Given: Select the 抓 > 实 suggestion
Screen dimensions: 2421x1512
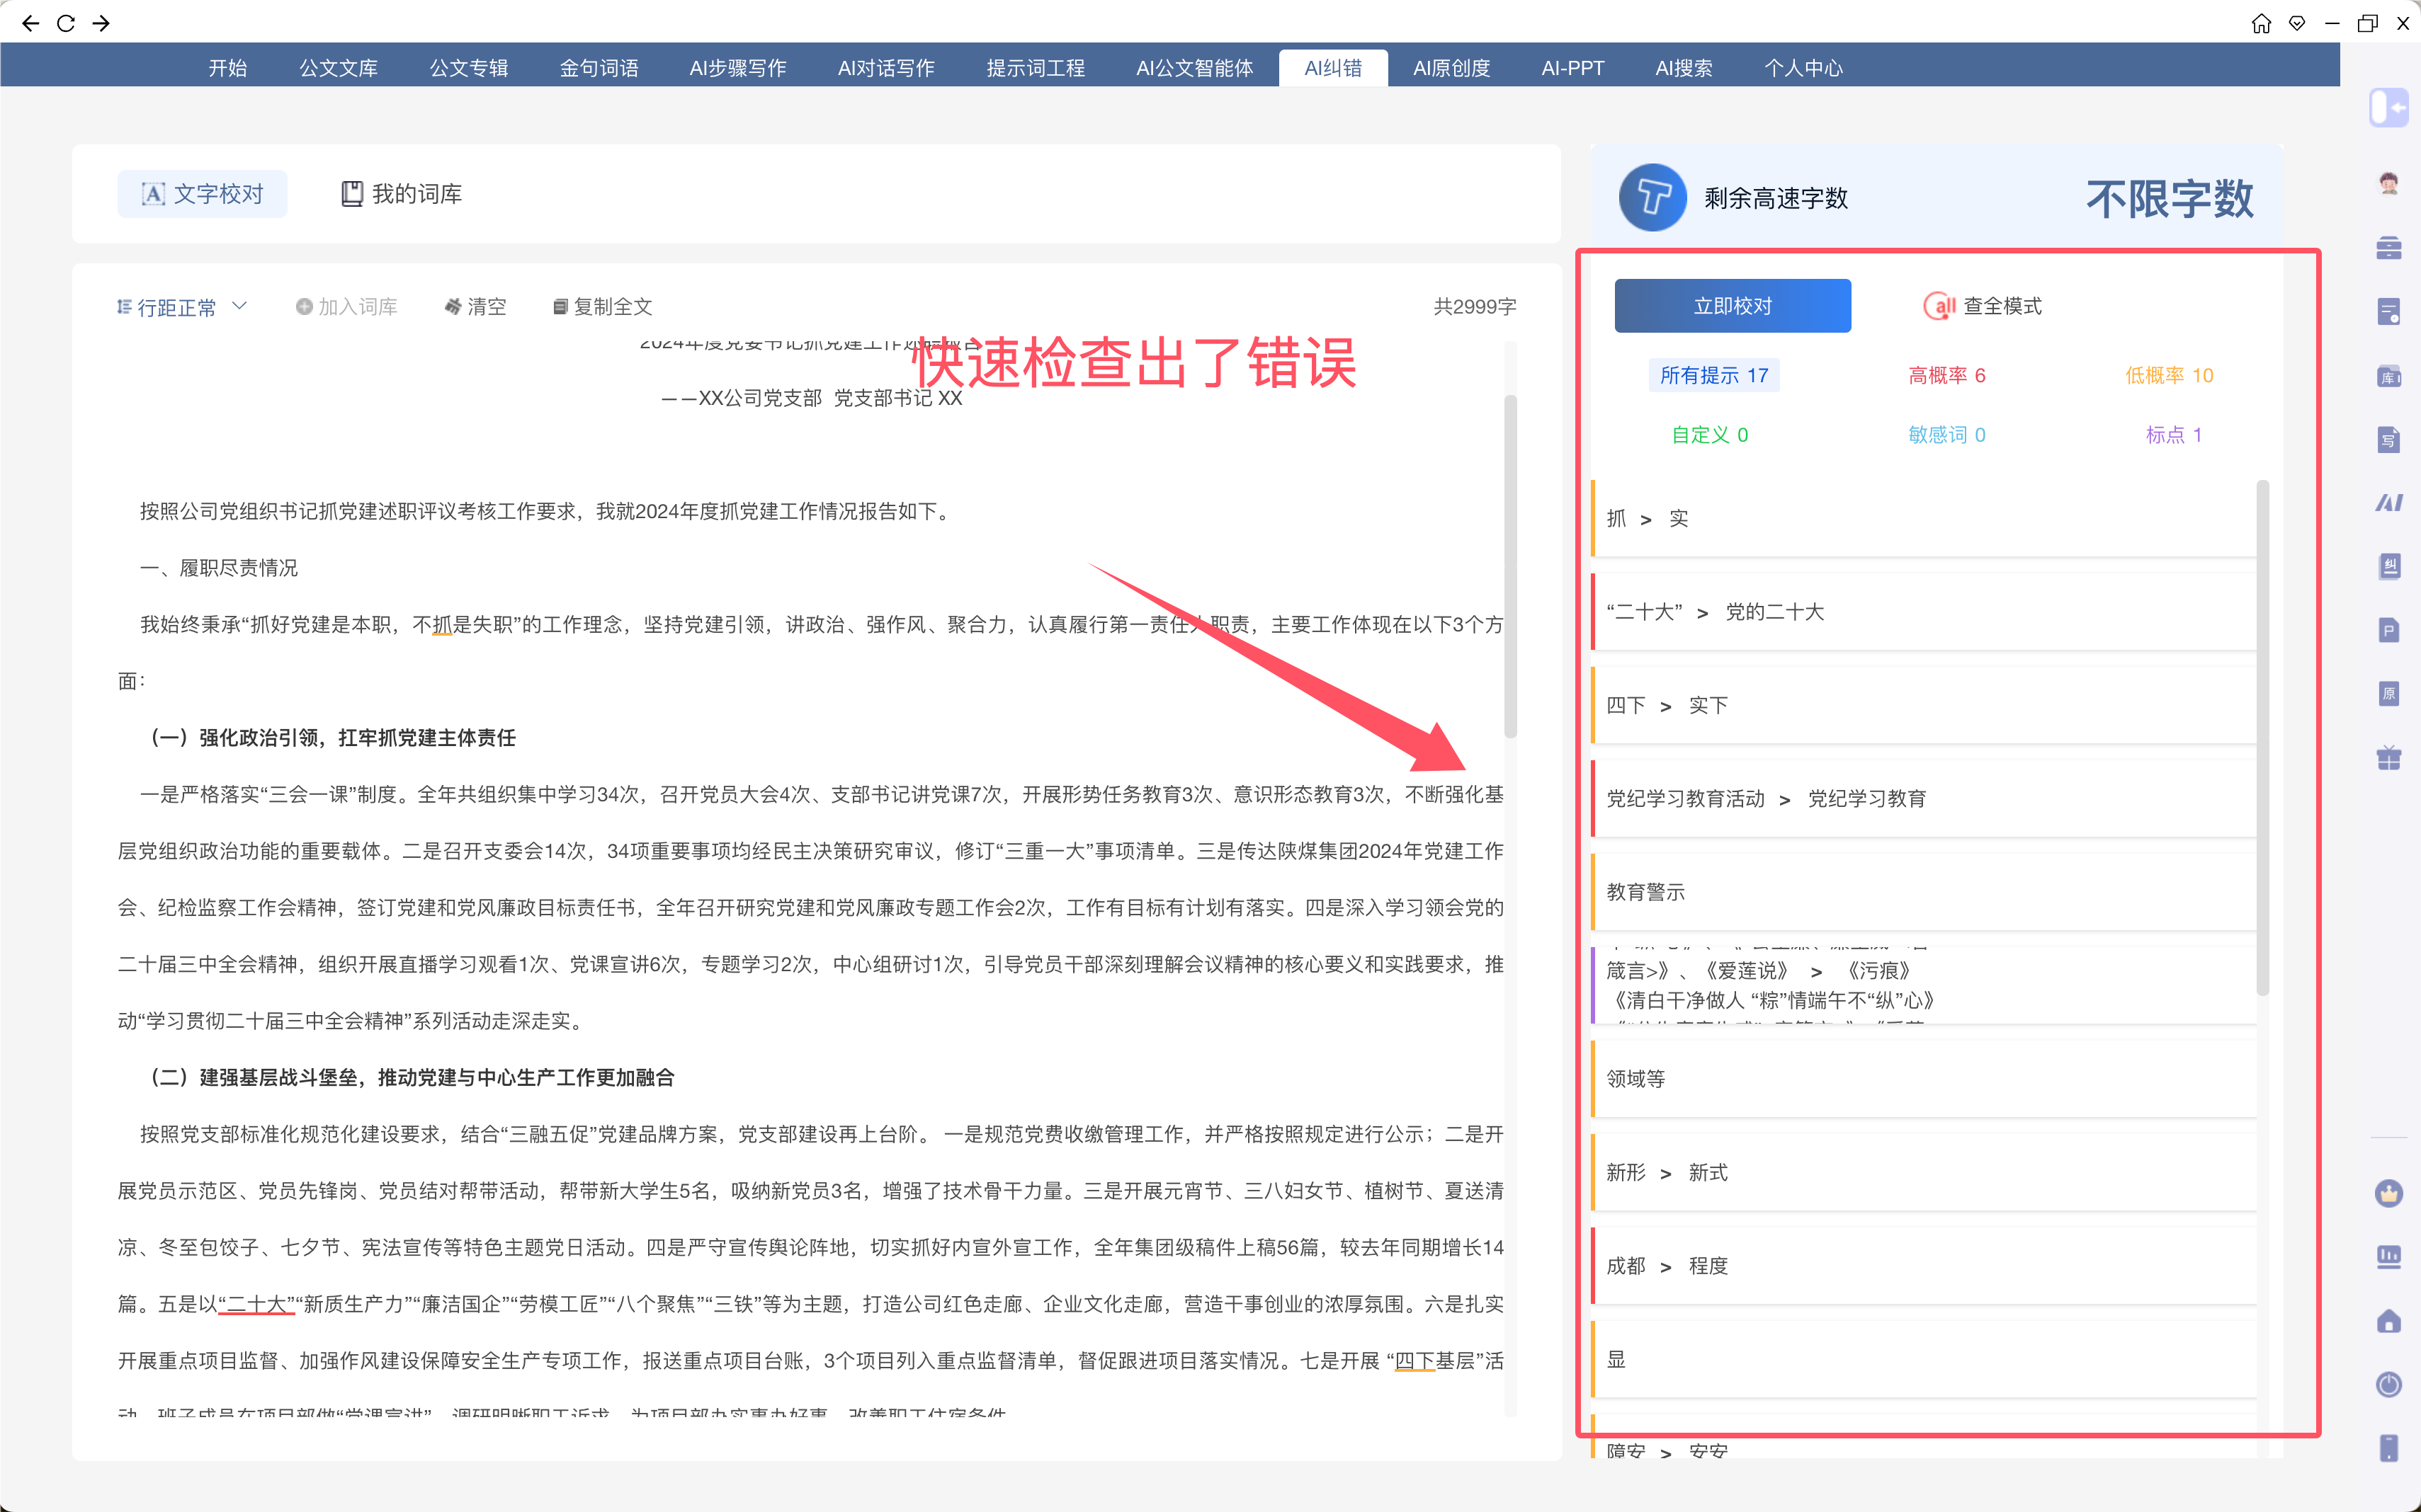Looking at the screenshot, I should click(1924, 519).
